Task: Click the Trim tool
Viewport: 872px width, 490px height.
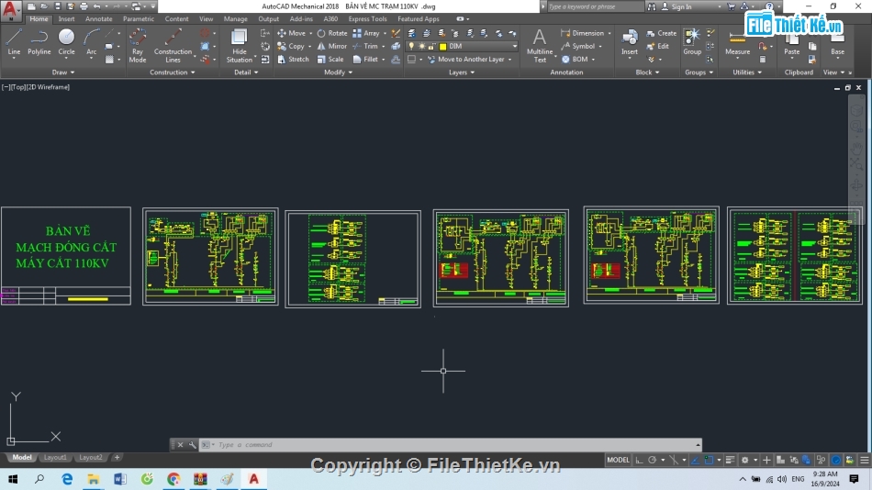Action: click(365, 46)
